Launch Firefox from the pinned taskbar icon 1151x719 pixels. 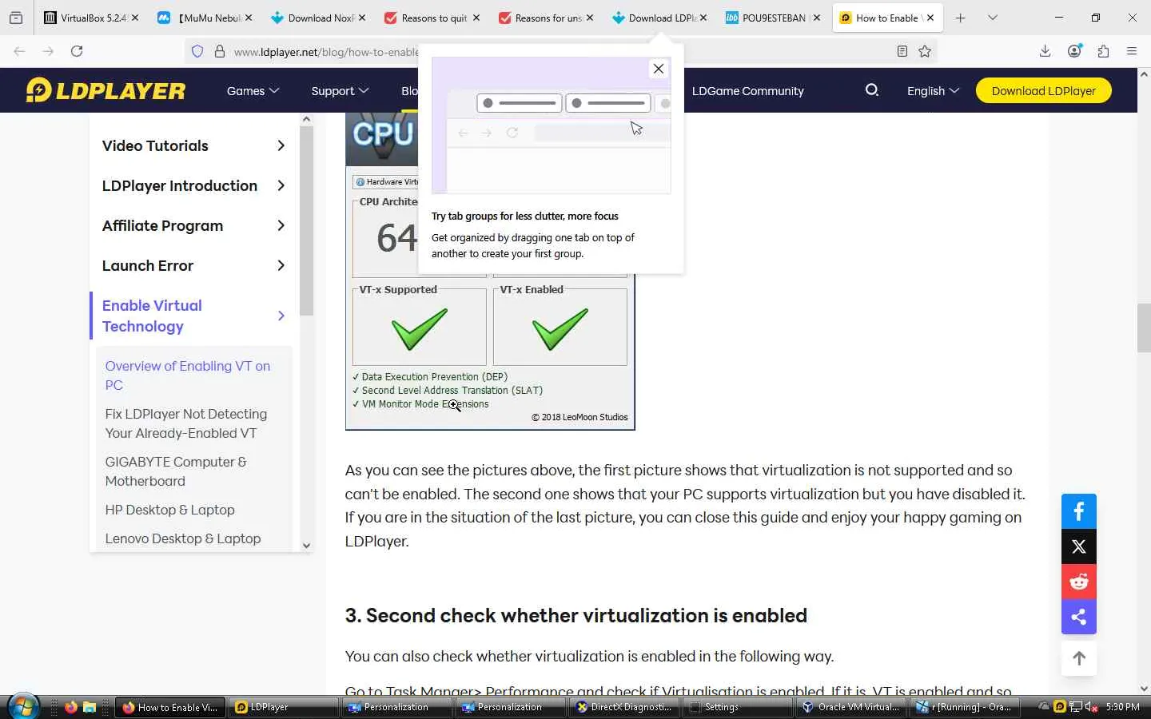click(71, 707)
